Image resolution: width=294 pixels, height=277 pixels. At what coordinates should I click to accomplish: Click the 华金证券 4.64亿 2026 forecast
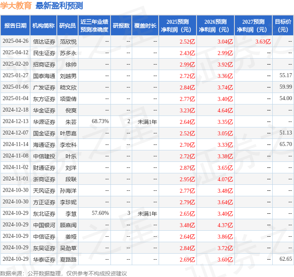point(225,110)
